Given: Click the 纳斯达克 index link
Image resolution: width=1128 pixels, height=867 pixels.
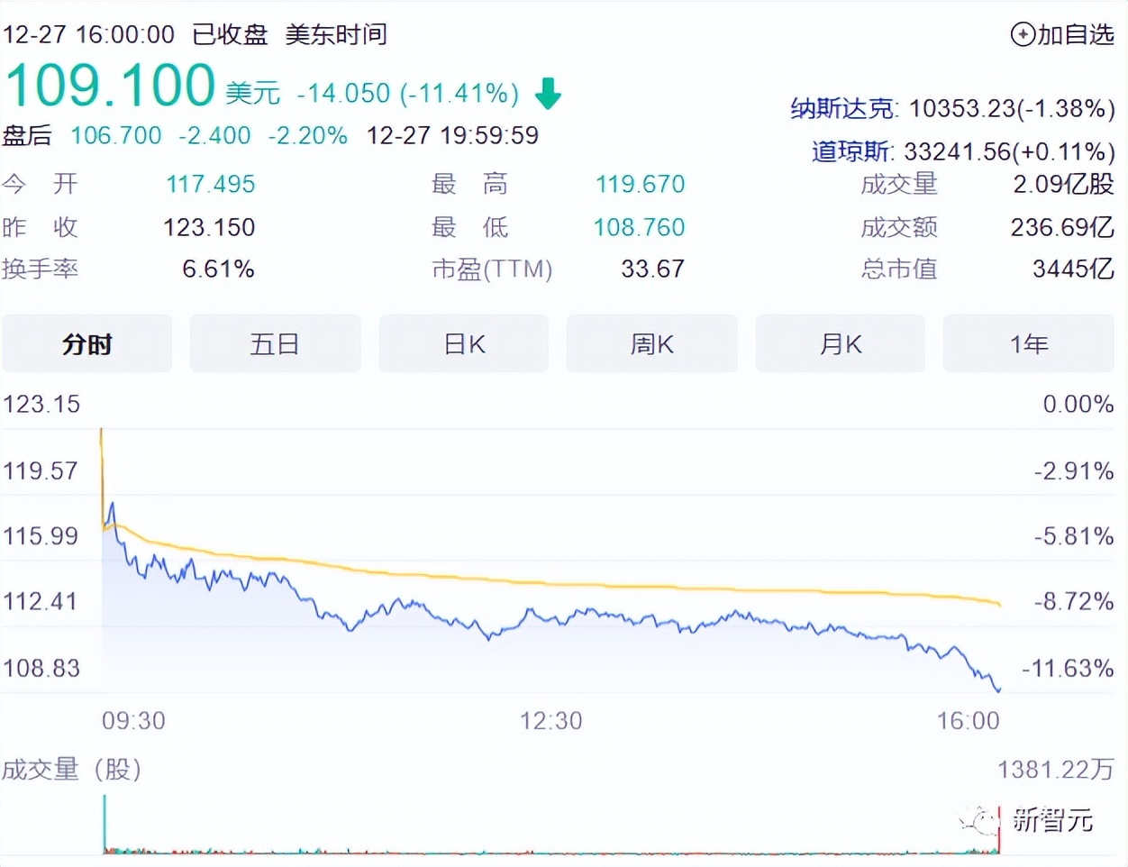Looking at the screenshot, I should pyautogui.click(x=842, y=109).
